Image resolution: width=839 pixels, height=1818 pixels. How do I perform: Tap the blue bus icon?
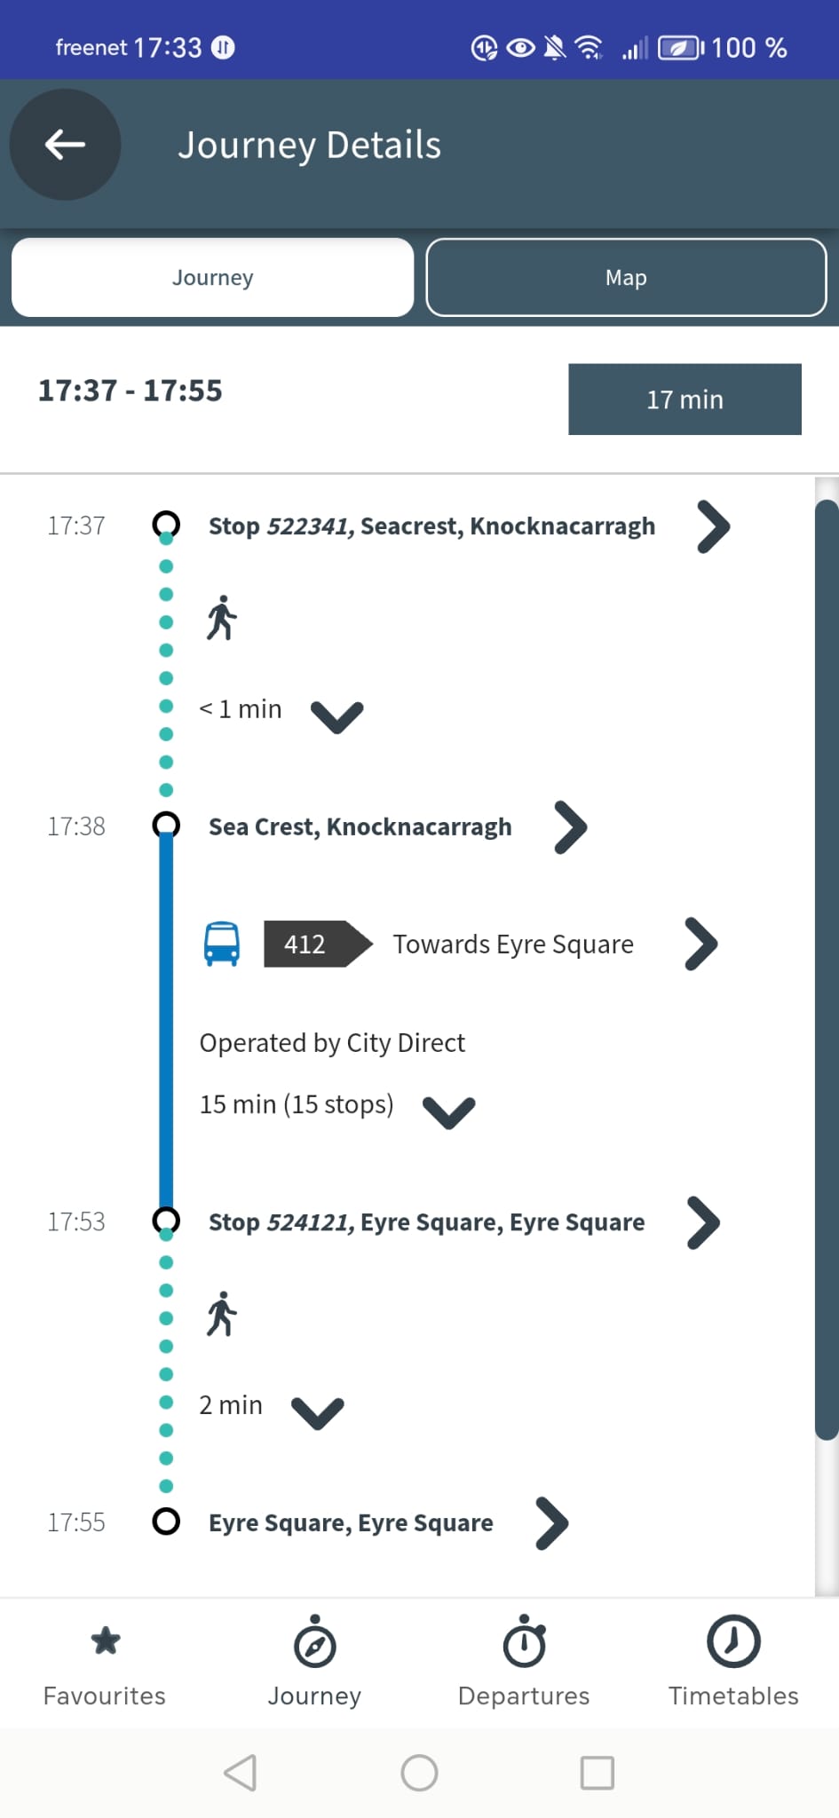coord(222,944)
